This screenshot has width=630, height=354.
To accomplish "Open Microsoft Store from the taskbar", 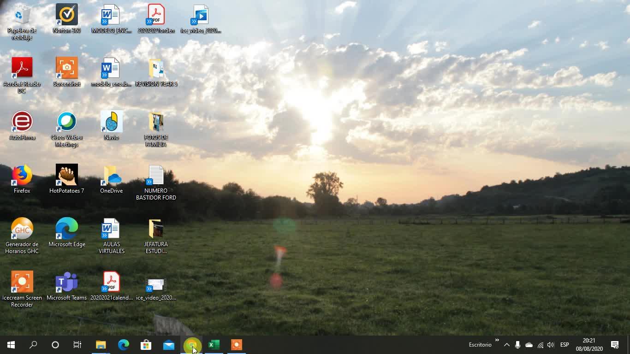I will 146,345.
